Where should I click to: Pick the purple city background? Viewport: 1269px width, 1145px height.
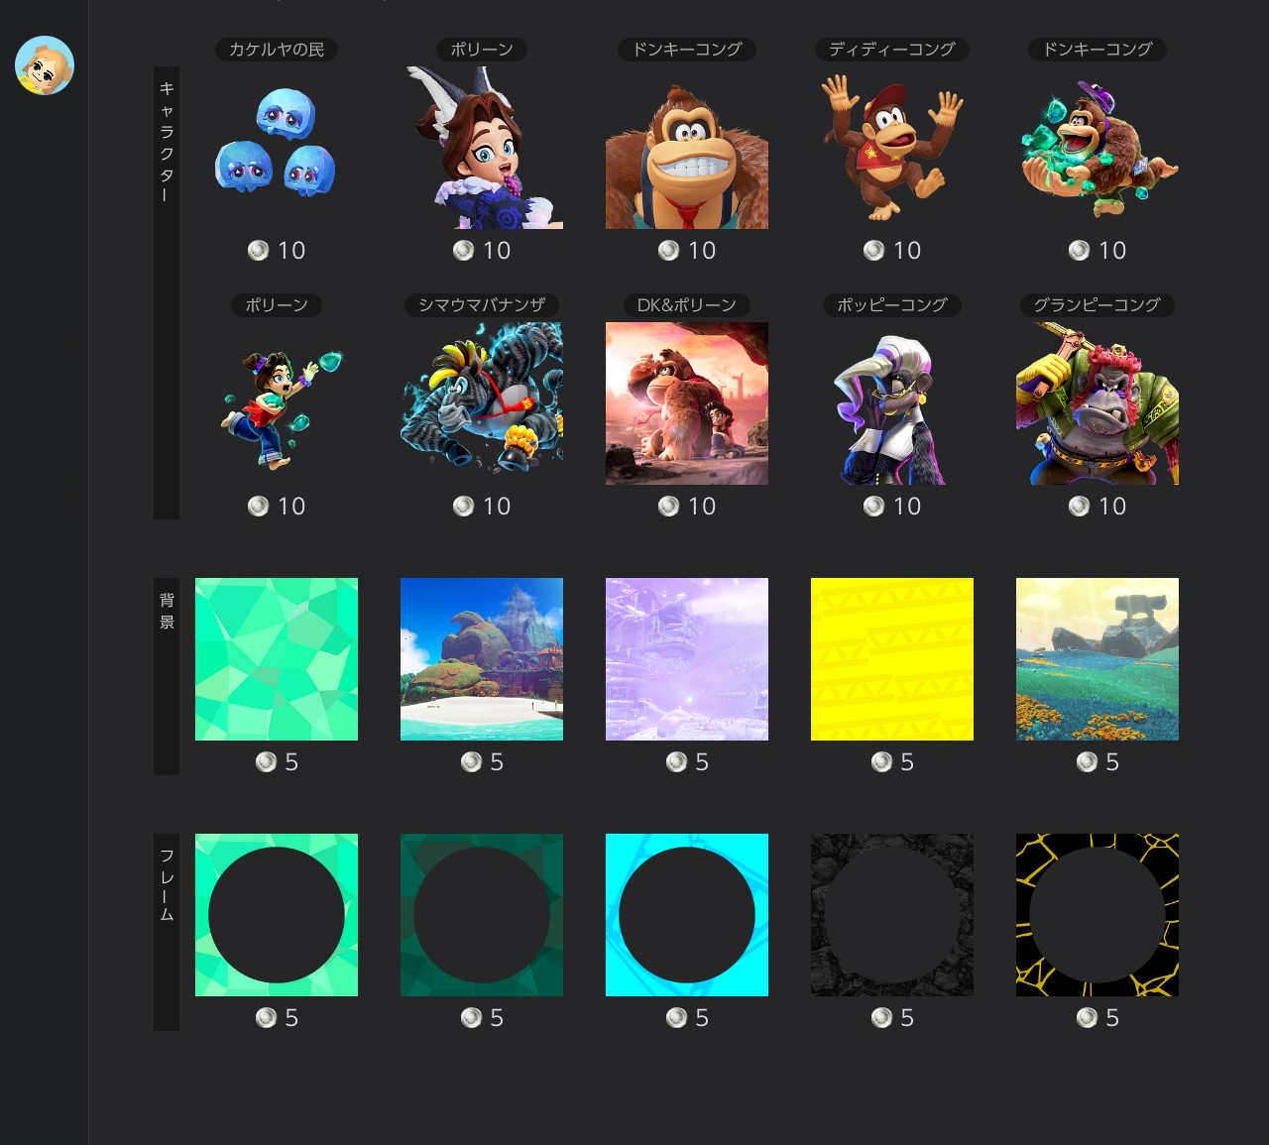click(x=687, y=659)
